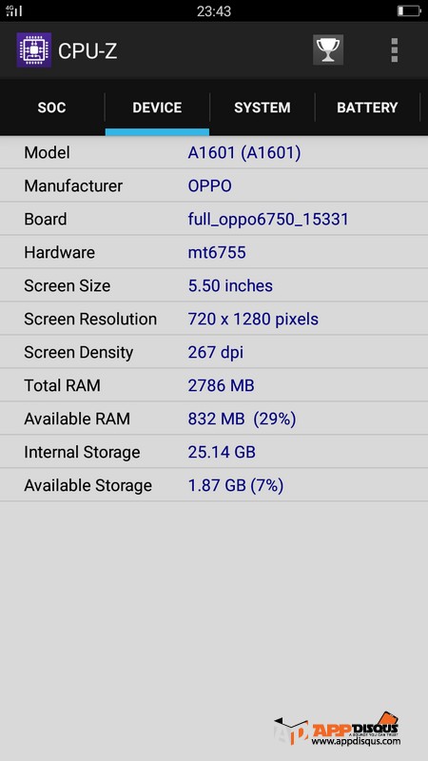Image resolution: width=428 pixels, height=761 pixels.
Task: Open the www.appdisqus.com link
Action: (356, 741)
